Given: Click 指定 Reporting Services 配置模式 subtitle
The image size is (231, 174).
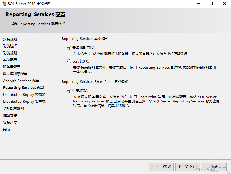Looking at the screenshot, I should click(38, 24).
